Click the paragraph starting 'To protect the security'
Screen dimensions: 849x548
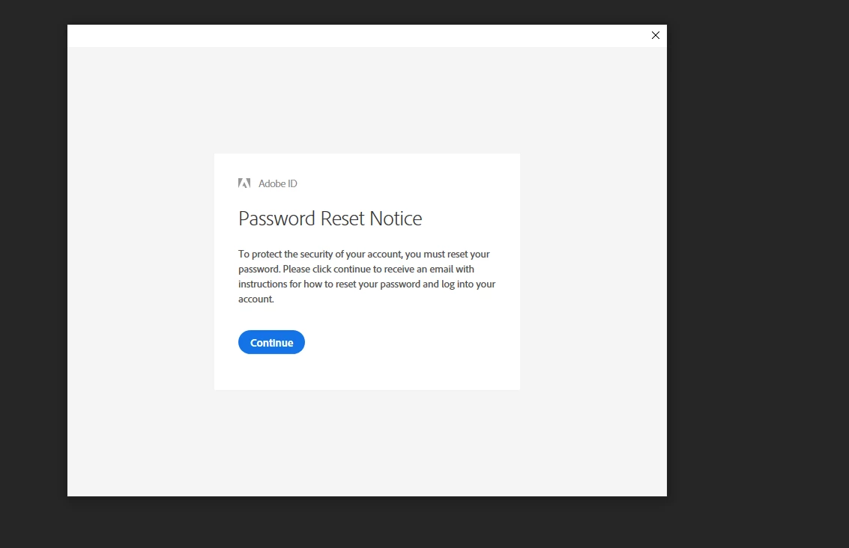point(366,276)
